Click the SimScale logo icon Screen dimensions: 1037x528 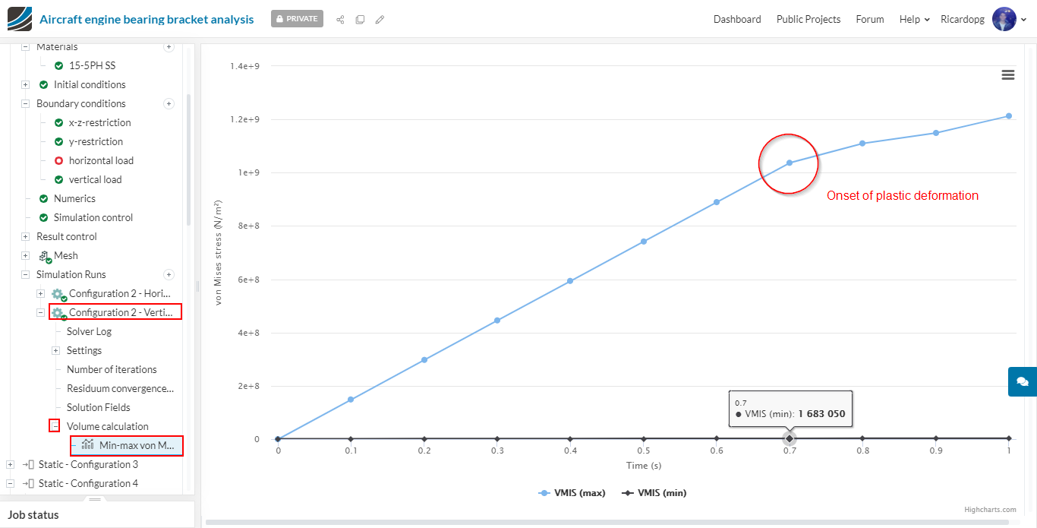coord(20,19)
